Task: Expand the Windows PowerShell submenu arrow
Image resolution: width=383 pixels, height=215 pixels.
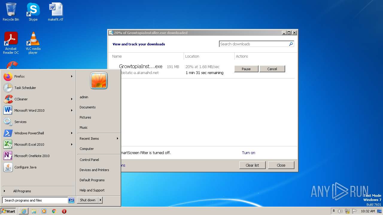Action: point(72,133)
